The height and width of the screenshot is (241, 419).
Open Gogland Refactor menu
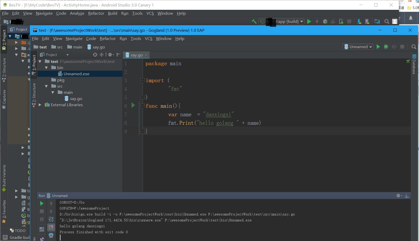(108, 38)
